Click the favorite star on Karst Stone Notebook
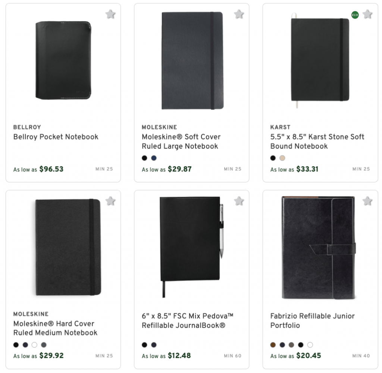Viewport: 382px width, 373px height. (x=368, y=14)
